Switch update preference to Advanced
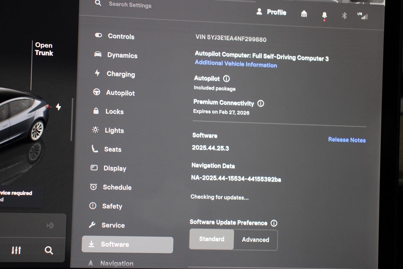The image size is (403, 269). pyautogui.click(x=256, y=240)
